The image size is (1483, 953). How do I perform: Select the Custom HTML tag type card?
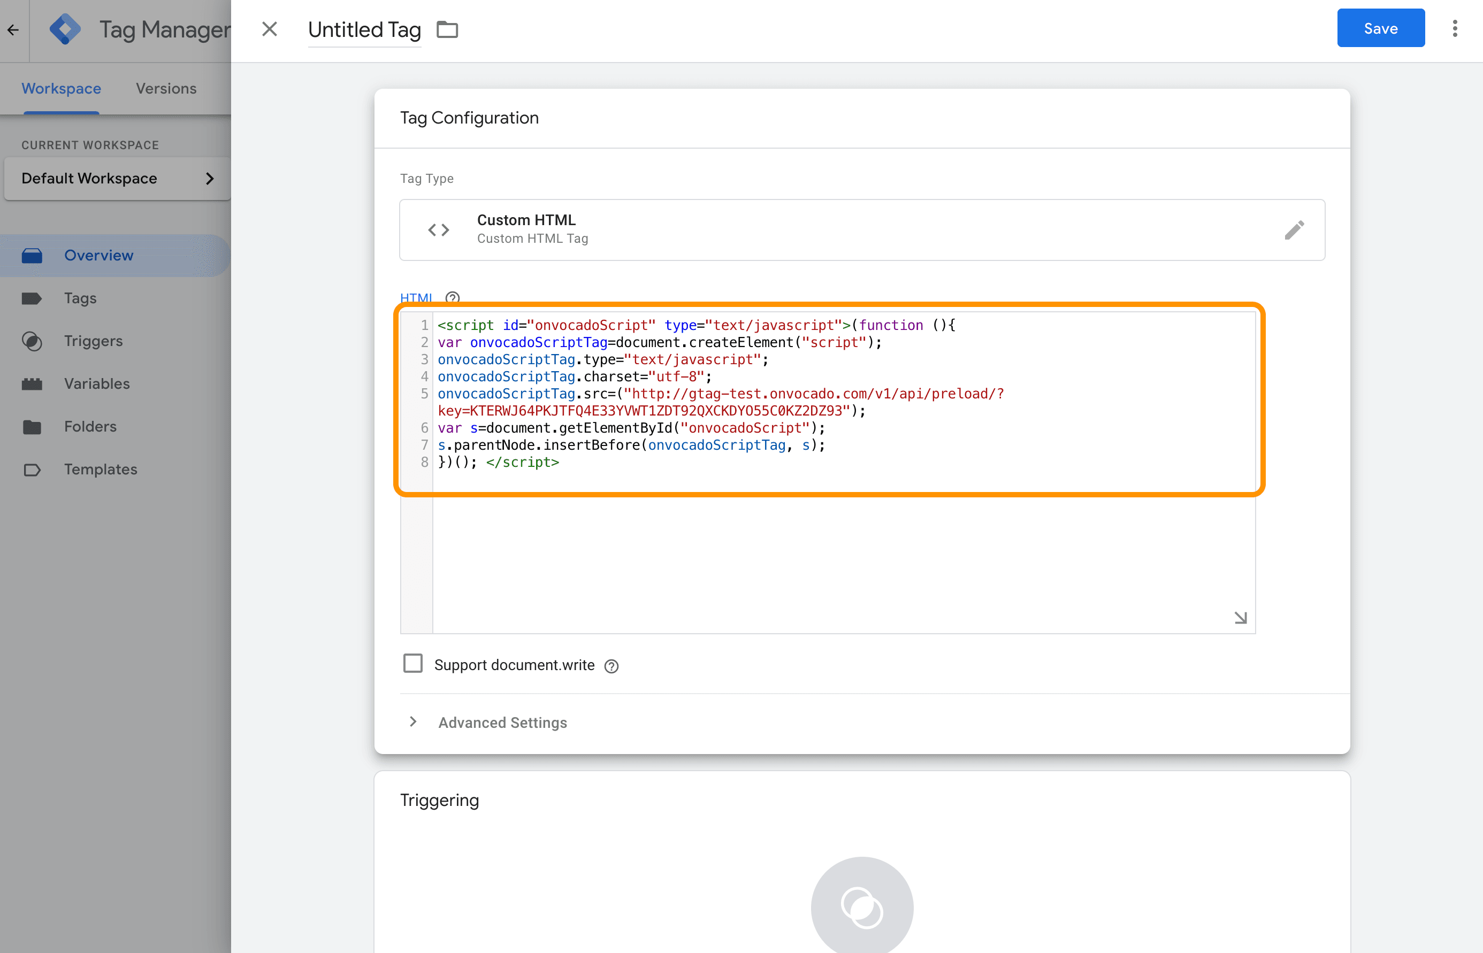pos(861,229)
